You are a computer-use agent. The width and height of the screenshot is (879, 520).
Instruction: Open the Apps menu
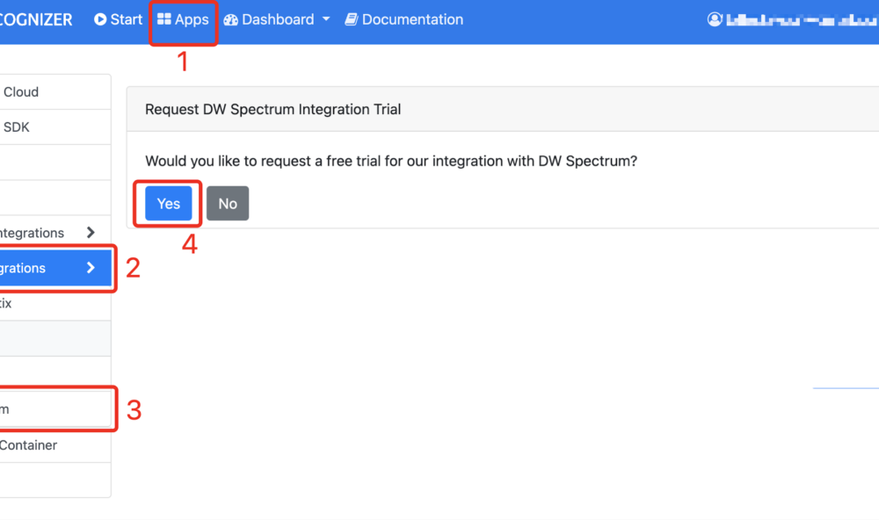click(183, 19)
